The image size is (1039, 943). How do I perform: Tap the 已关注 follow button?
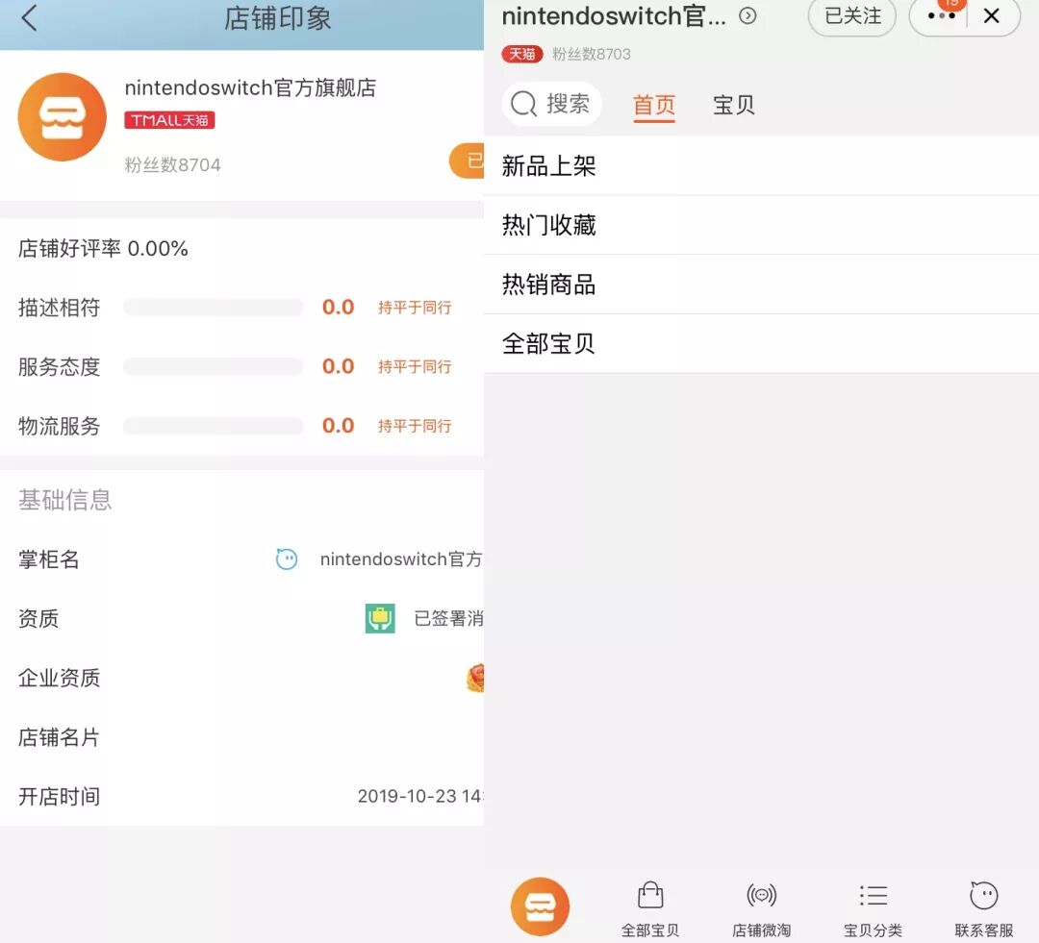click(x=852, y=16)
